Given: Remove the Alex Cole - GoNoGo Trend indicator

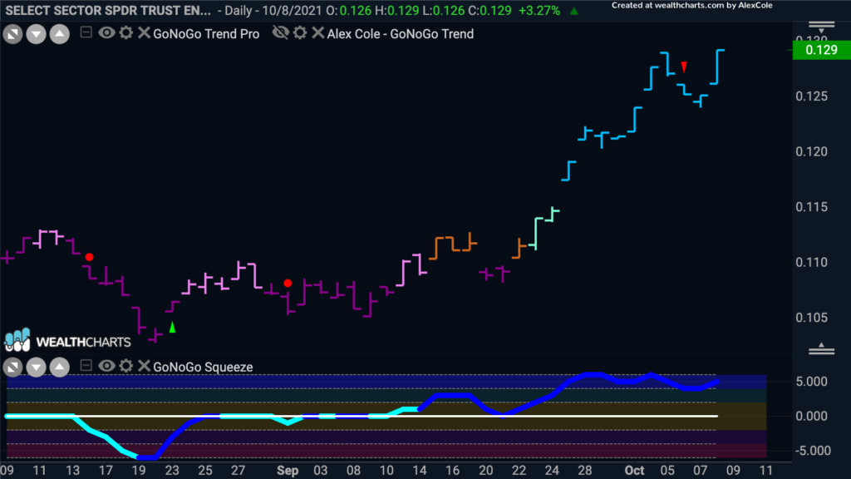Looking at the screenshot, I should coord(318,32).
